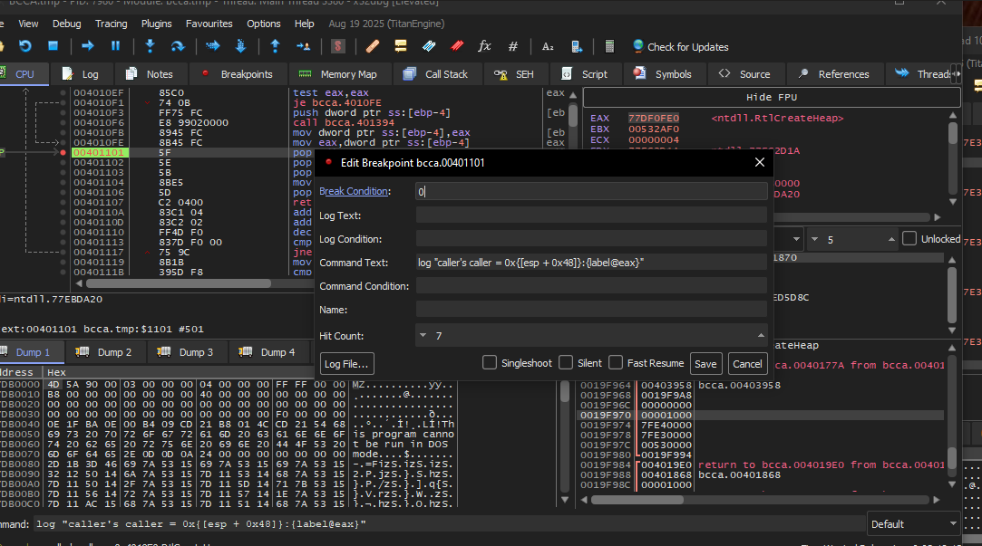Click the Run arrow toolbar icon

[x=88, y=45]
